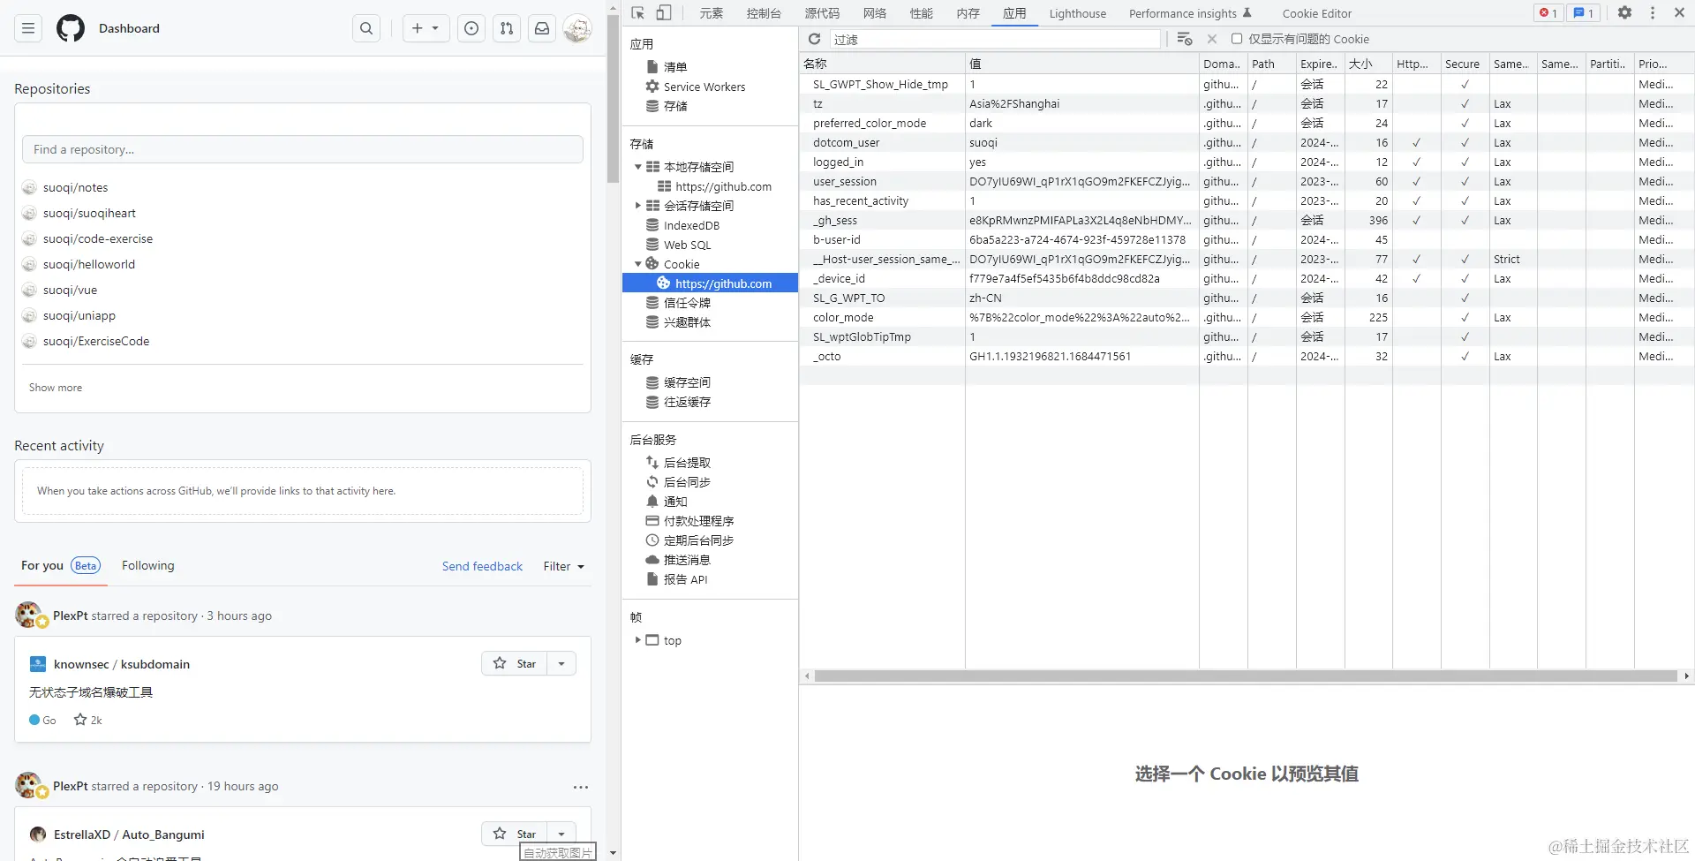The height and width of the screenshot is (861, 1695).
Task: Click the blue message count badge
Action: (1584, 12)
